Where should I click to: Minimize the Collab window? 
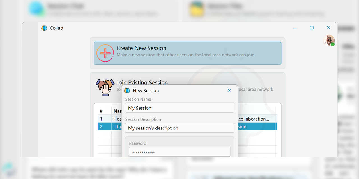(x=295, y=28)
